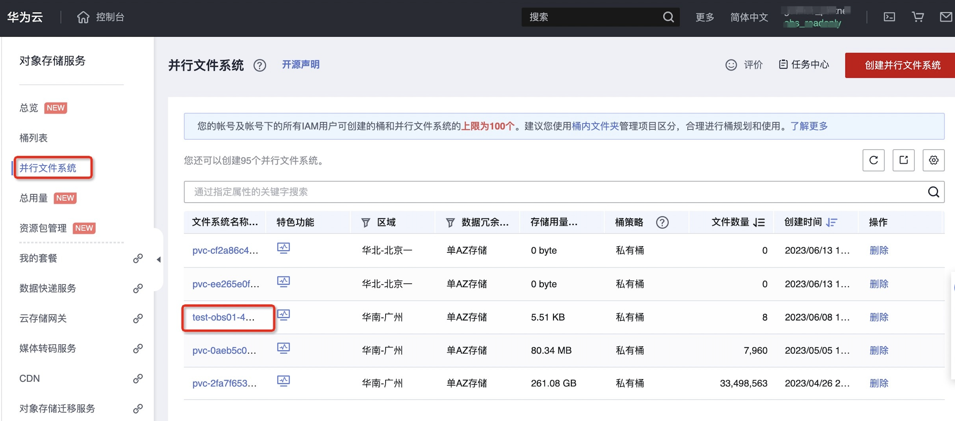The image size is (955, 421).
Task: Click the magnifier in the keyword search box
Action: [933, 192]
